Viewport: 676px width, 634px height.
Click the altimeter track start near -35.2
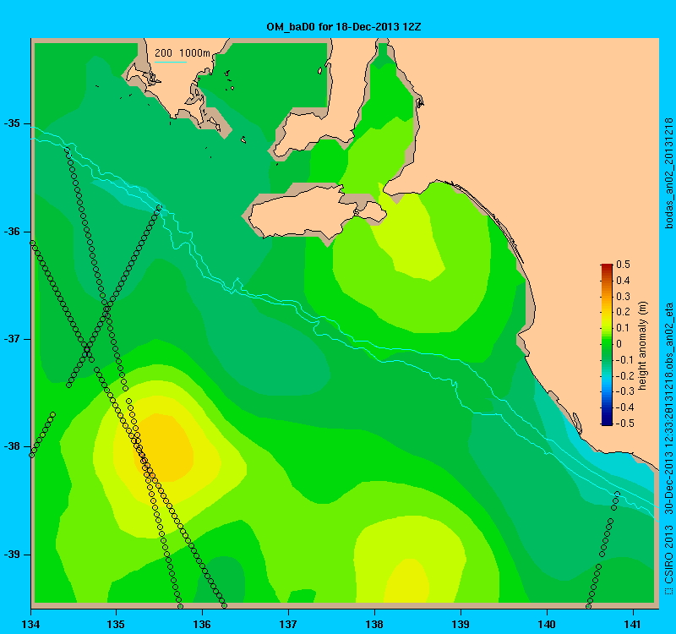pos(67,150)
